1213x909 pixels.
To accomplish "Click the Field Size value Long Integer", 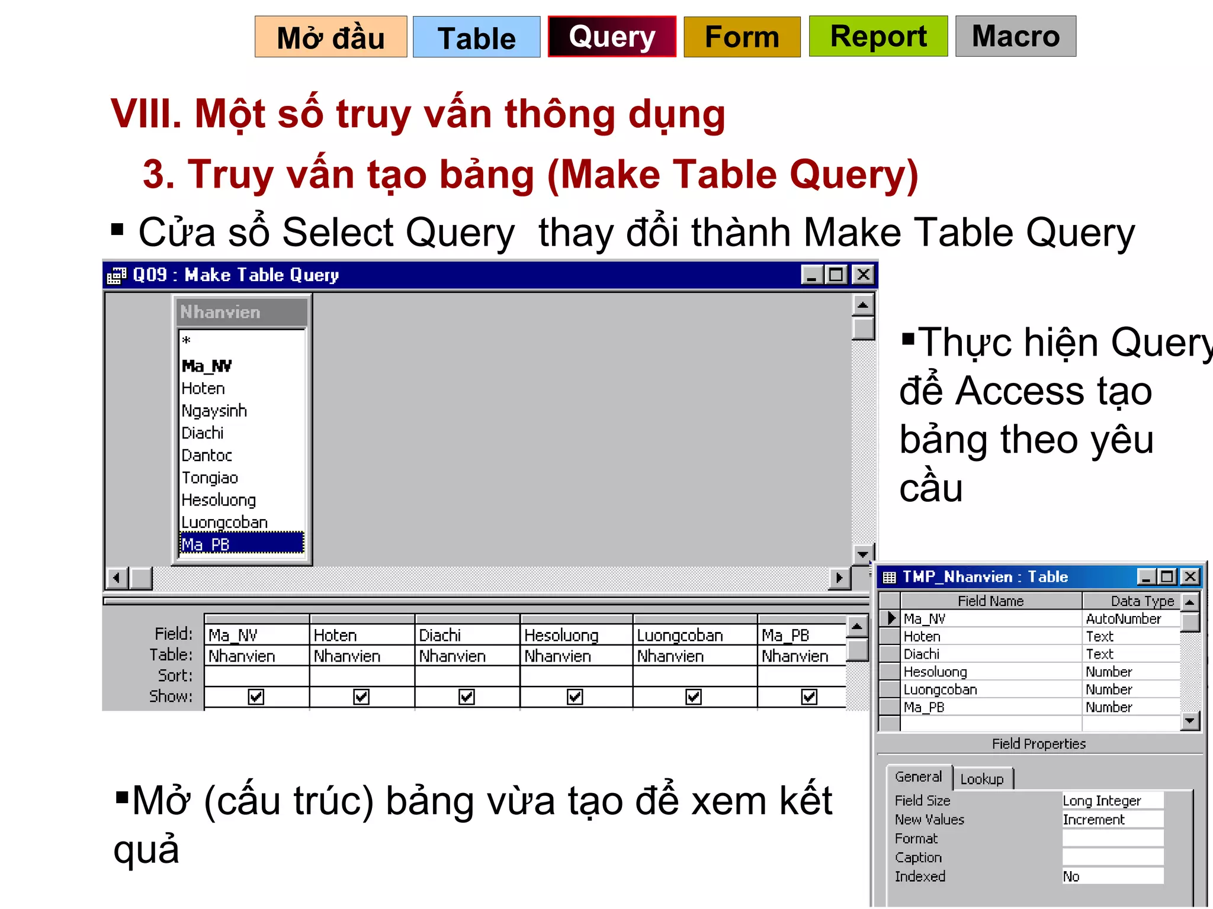I will [x=1113, y=801].
